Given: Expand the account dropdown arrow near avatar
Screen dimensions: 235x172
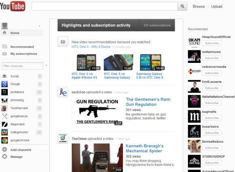Looking at the screenshot, I should (x=39, y=26).
